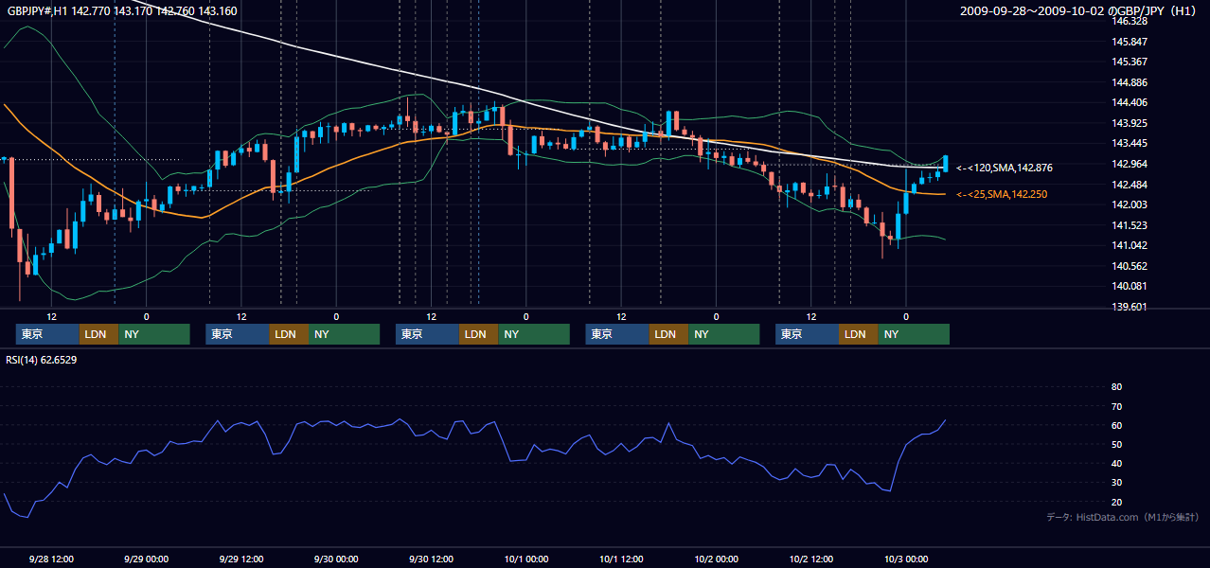The image size is (1210, 568).
Task: Select the 2009-09-28〜2009-10-02 GBP/JPY header label
Action: tap(1078, 11)
